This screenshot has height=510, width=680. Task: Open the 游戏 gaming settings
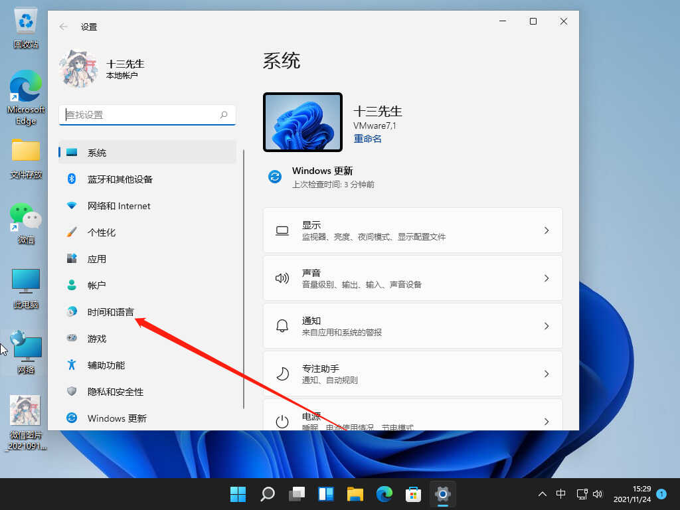tap(147, 339)
